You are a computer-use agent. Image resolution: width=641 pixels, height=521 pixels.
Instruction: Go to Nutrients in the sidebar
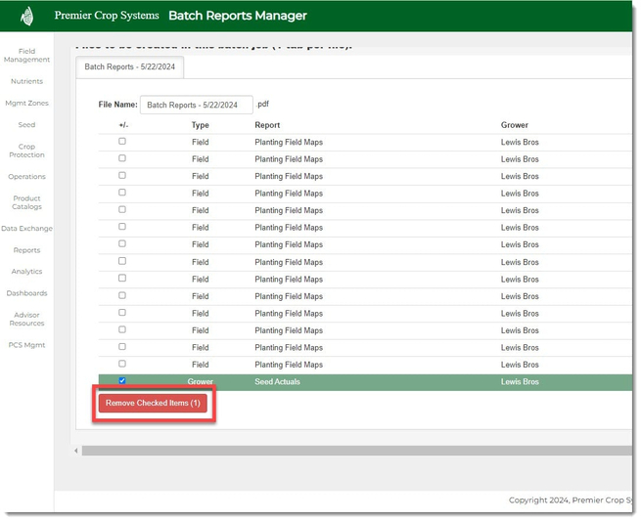coord(27,81)
